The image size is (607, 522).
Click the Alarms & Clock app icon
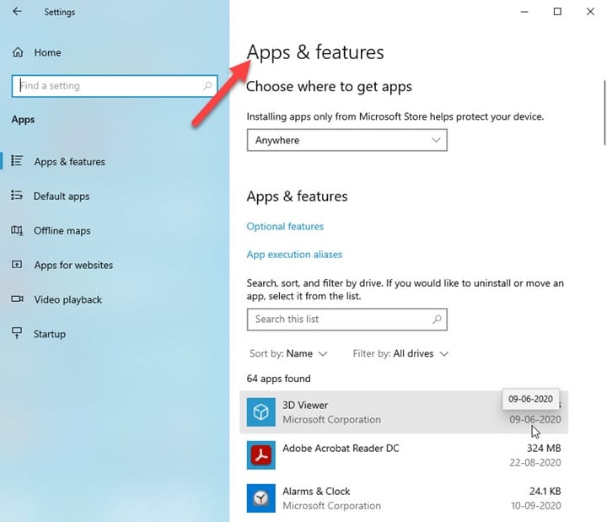pos(261,498)
